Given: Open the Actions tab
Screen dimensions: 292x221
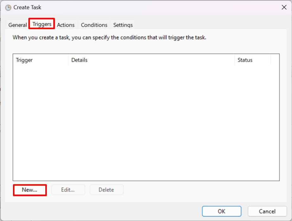Looking at the screenshot, I should pos(66,25).
